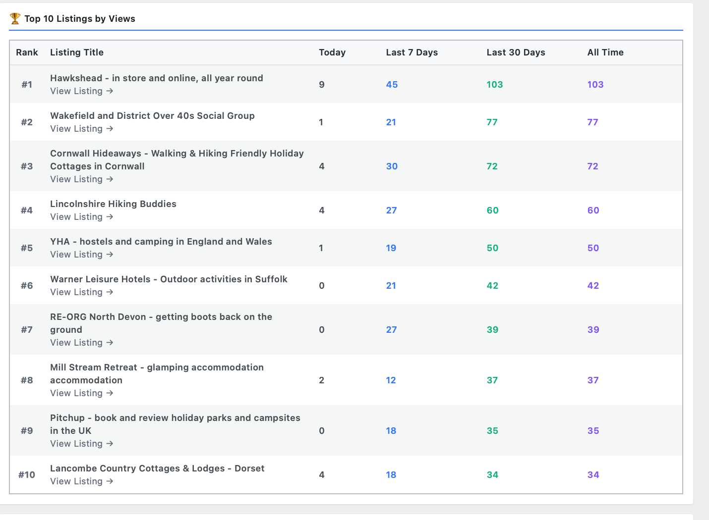
Task: Open View Listing for Lancombe Country Cottages
Action: coord(81,481)
